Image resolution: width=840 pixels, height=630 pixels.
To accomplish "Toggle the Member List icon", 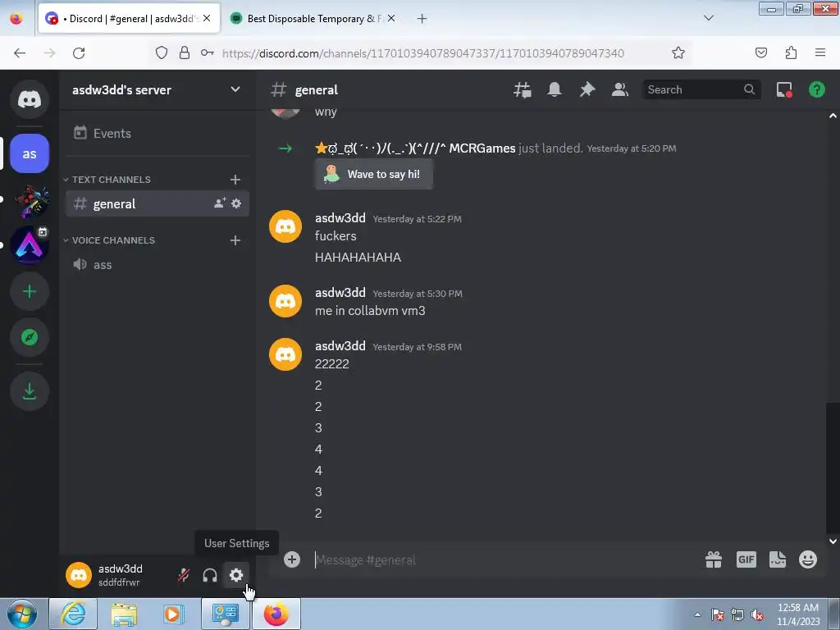I will coord(620,89).
